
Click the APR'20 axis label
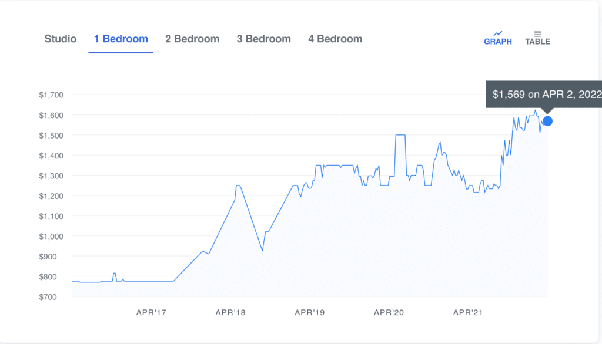[x=387, y=312]
